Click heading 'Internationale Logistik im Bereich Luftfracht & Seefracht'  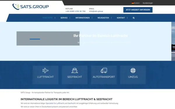pyautogui.click(x=66, y=99)
